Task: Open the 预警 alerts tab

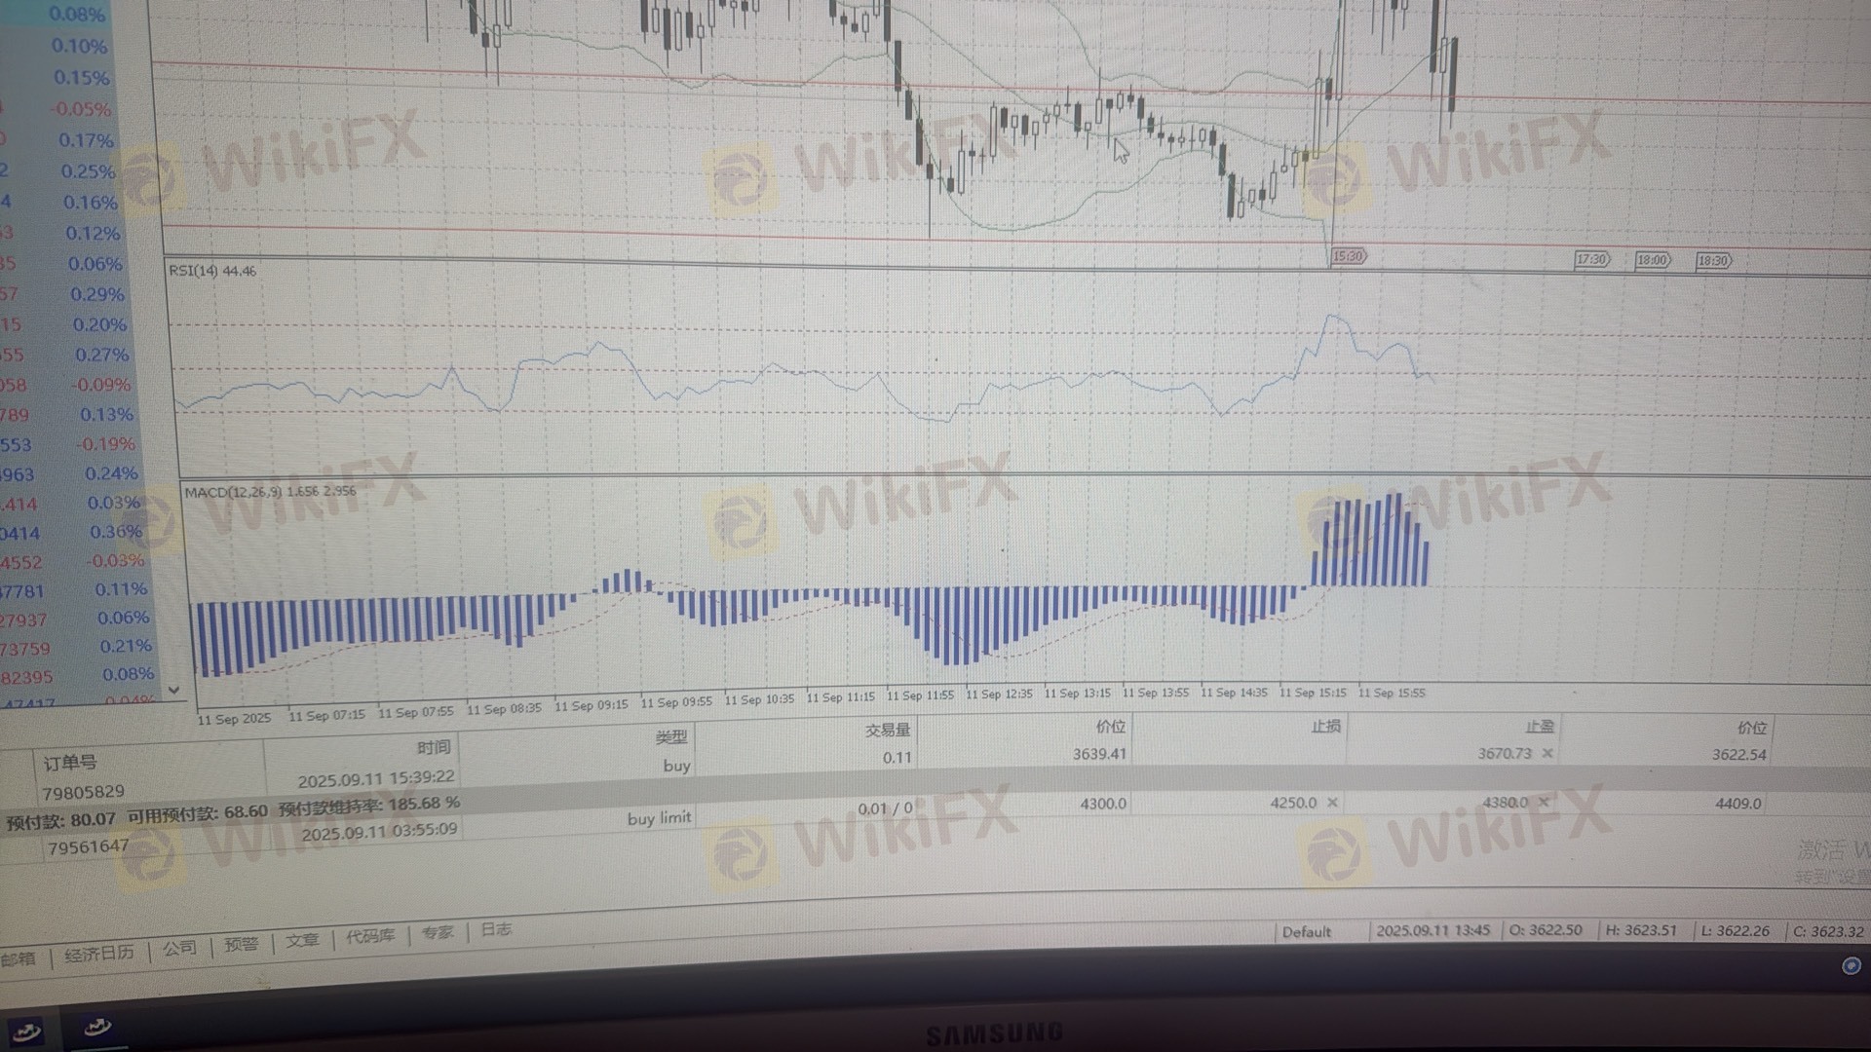Action: (241, 944)
